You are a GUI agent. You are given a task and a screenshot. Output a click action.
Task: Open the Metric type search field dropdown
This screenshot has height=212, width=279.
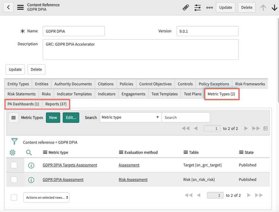[131, 117]
